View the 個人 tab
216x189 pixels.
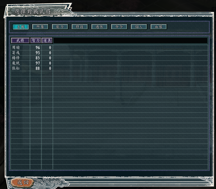139,27
